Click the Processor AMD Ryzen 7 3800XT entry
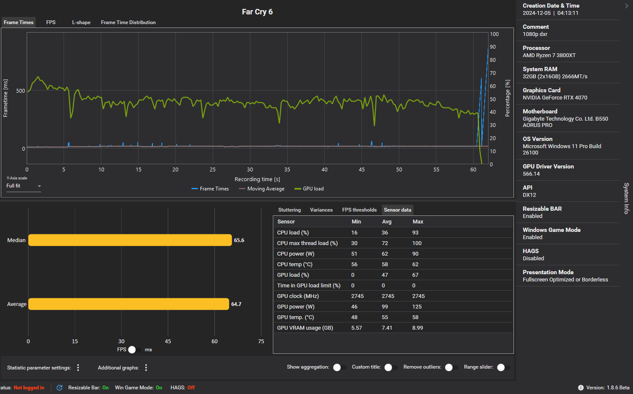The width and height of the screenshot is (633, 394). 568,52
